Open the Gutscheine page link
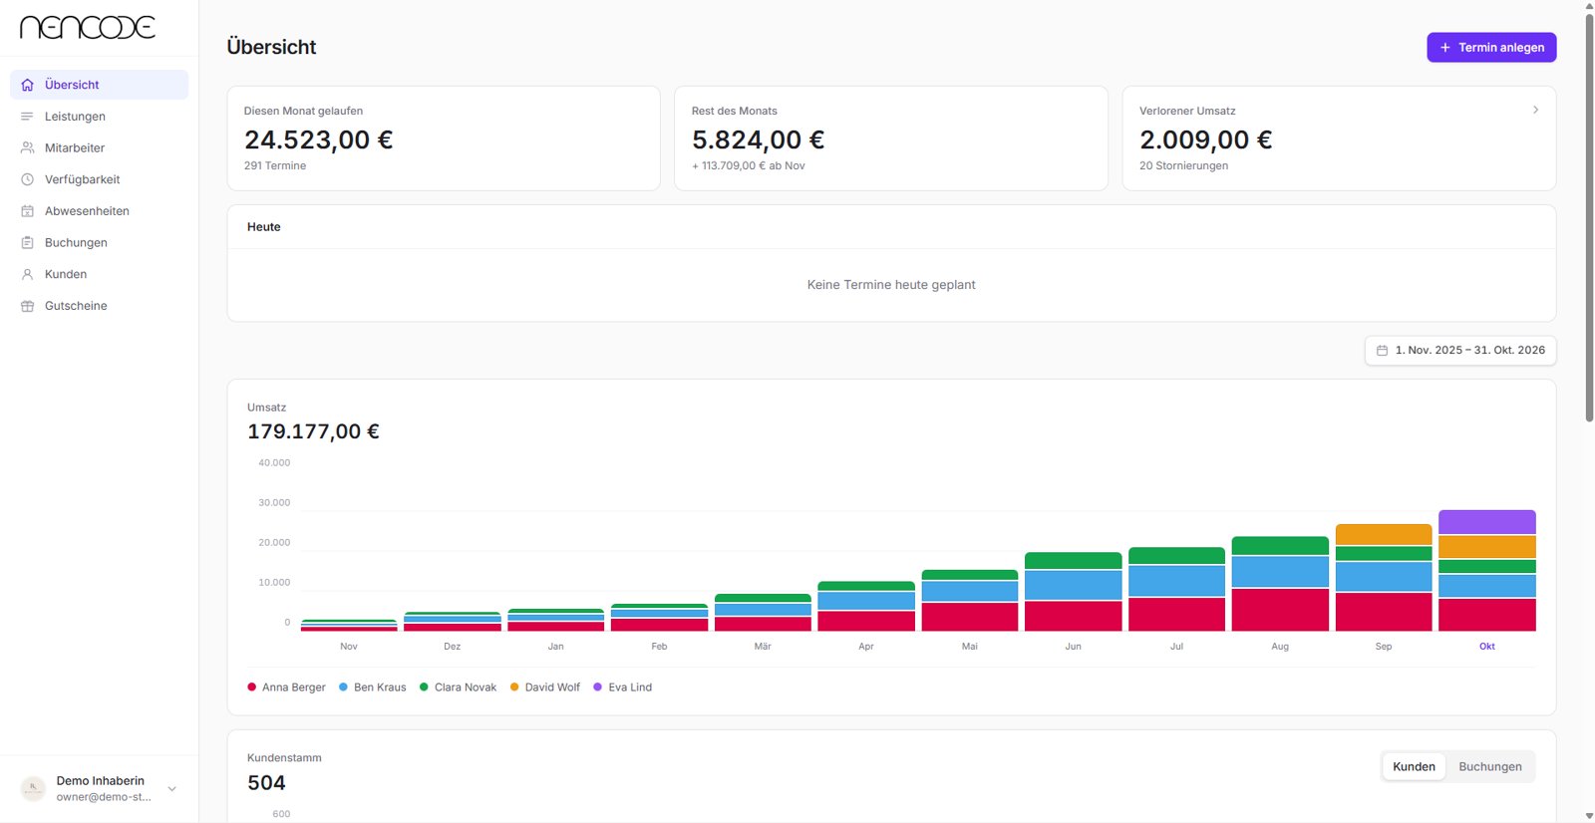 (99, 306)
